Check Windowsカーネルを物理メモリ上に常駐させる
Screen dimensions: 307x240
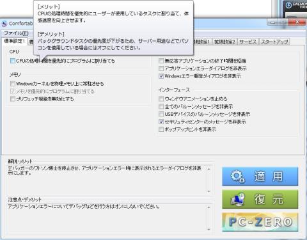click(x=13, y=84)
